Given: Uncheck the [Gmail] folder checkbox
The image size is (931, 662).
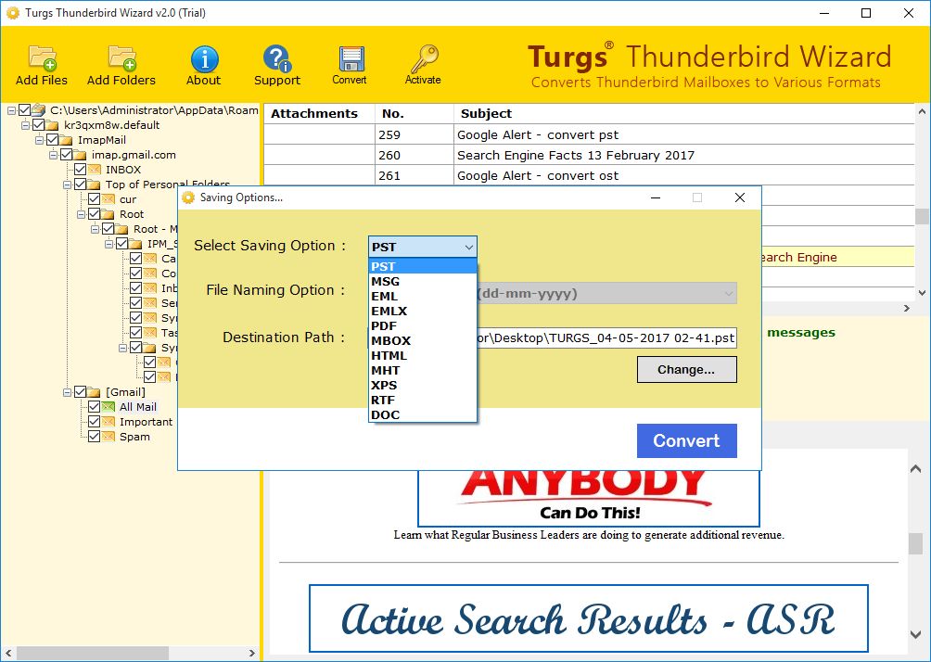Looking at the screenshot, I should [80, 392].
